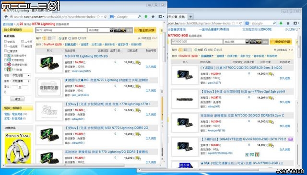Open search engine dropdown in left window
This screenshot has width=307, height=175.
pyautogui.click(x=113, y=17)
